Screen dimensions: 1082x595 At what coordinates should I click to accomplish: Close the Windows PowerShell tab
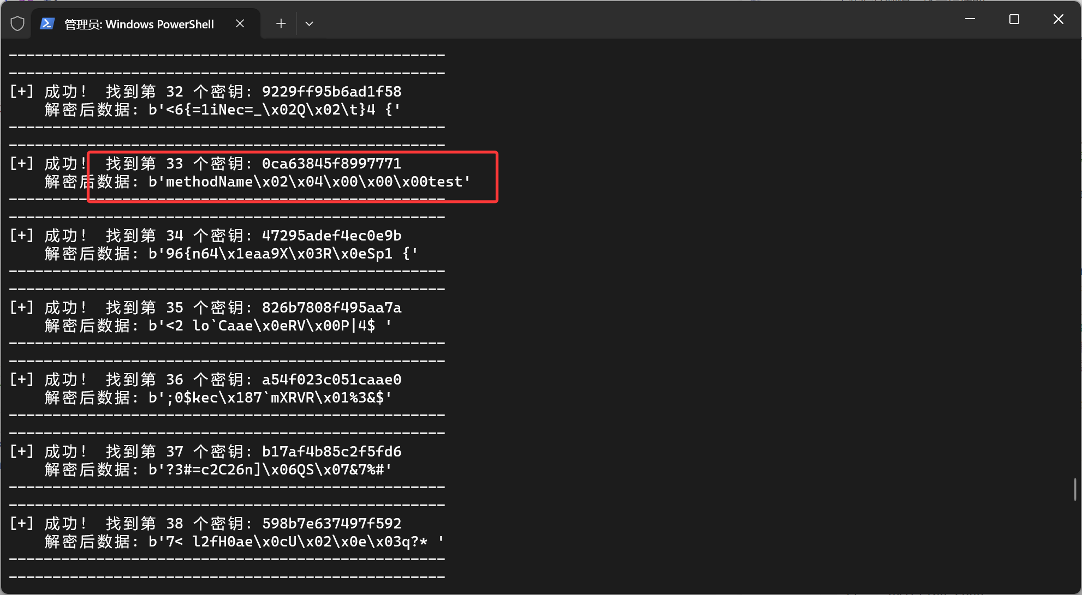coord(240,23)
